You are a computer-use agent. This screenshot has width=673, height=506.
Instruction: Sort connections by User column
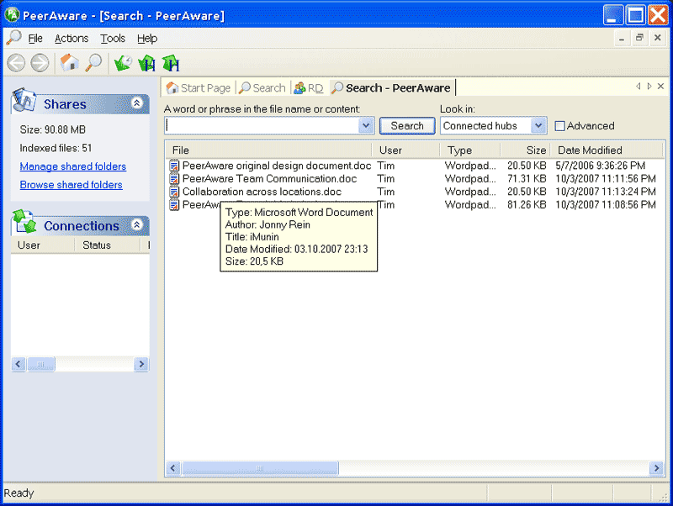[43, 245]
